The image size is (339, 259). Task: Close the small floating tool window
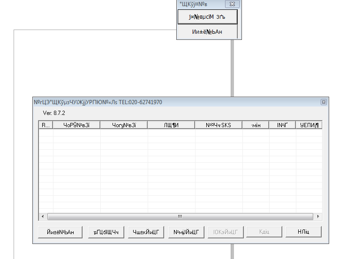pos(231,4)
